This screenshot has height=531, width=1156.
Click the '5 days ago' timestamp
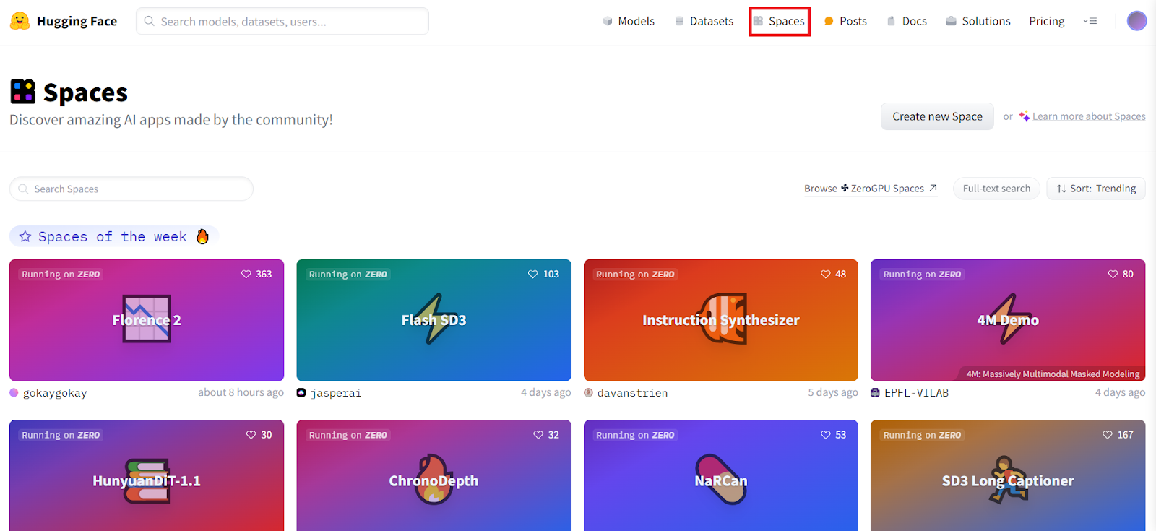coord(833,392)
